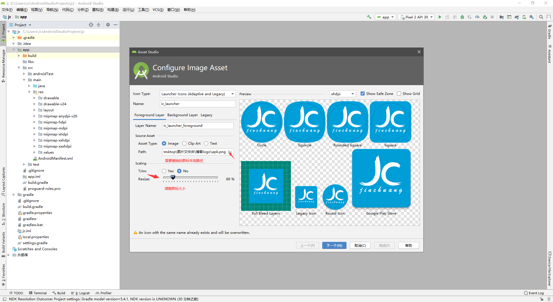553x302 pixels.
Task: Switch to the Legacy tab
Action: [x=207, y=115]
